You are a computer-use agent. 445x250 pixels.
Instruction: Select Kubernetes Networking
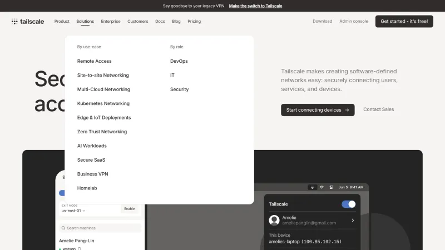click(x=103, y=103)
